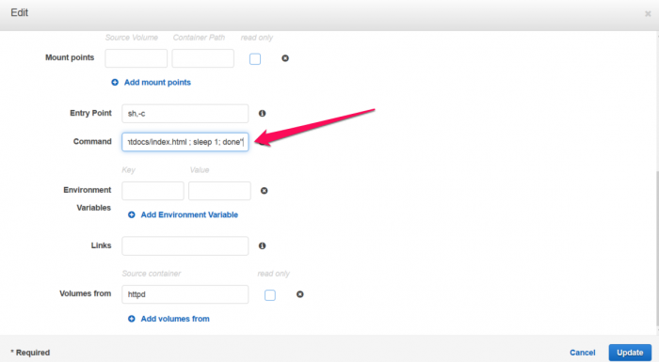Toggle Mount points read only checkbox

tap(255, 59)
